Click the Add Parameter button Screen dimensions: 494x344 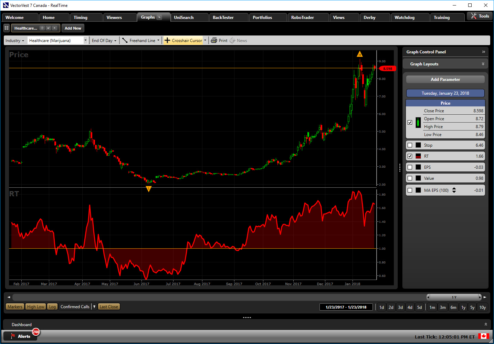click(445, 80)
